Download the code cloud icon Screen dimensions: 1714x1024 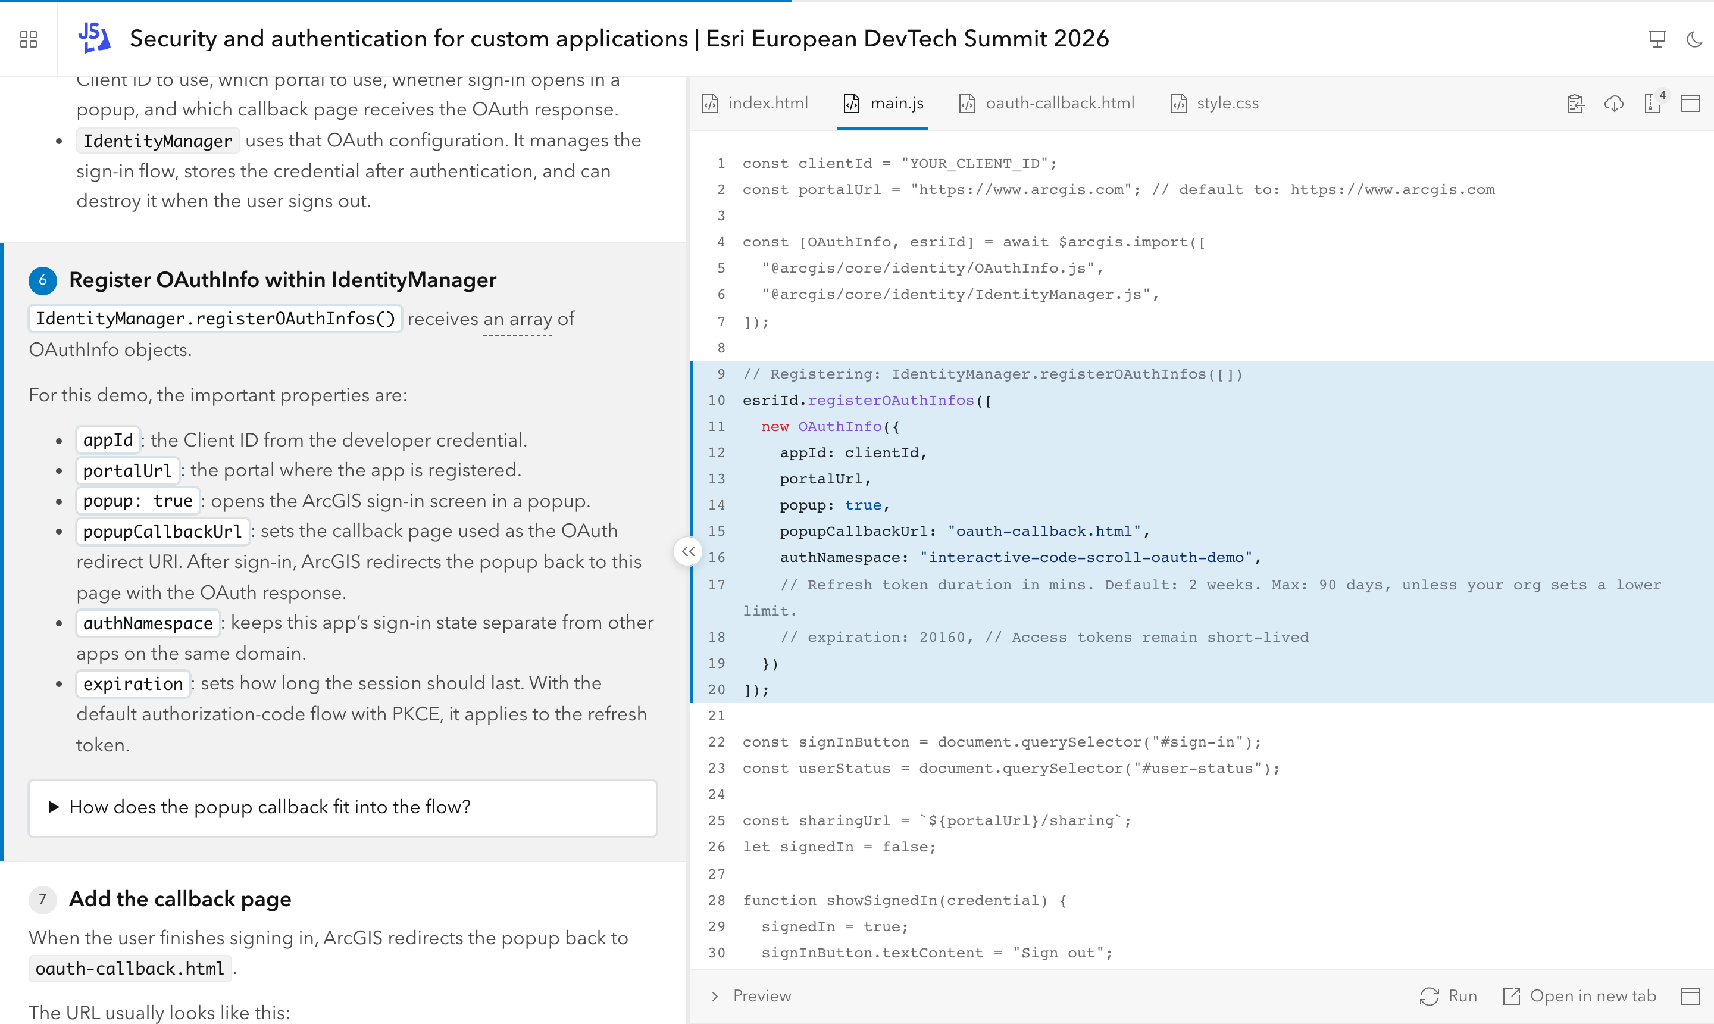point(1613,104)
